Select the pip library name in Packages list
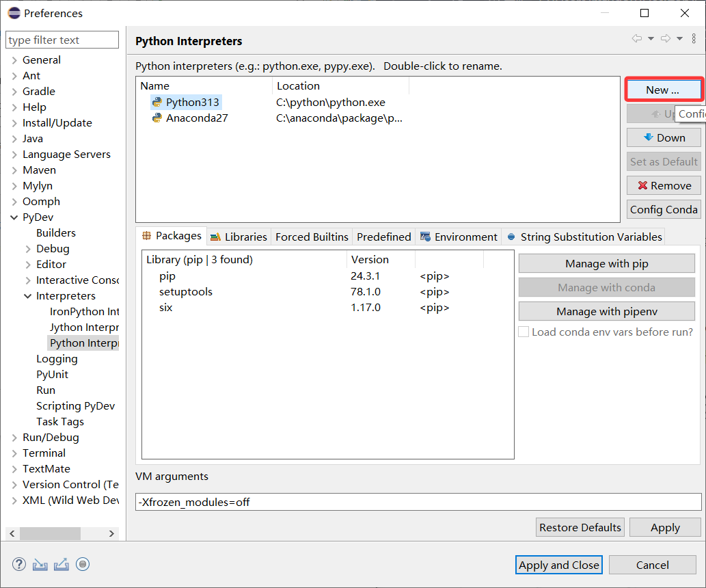Viewport: 706px width, 588px height. [x=167, y=276]
